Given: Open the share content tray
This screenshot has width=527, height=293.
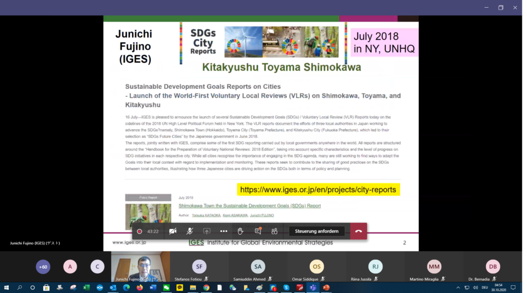Looking at the screenshot, I should click(x=206, y=231).
